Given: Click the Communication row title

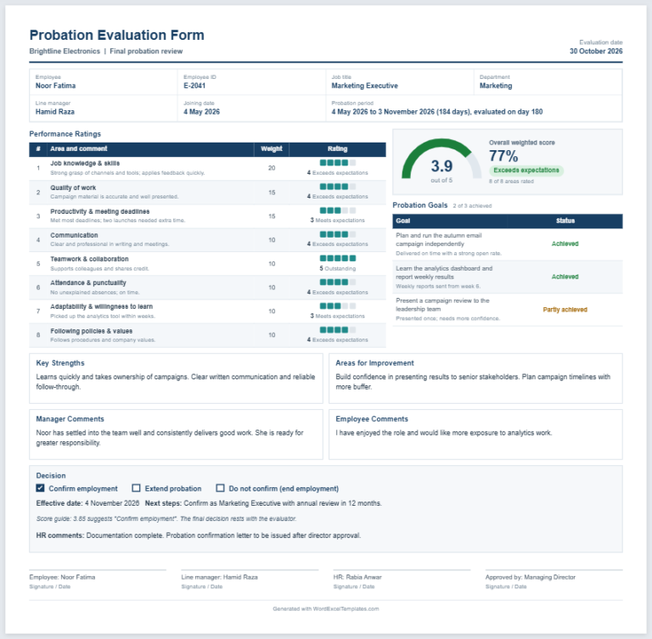Looking at the screenshot, I should [74, 235].
